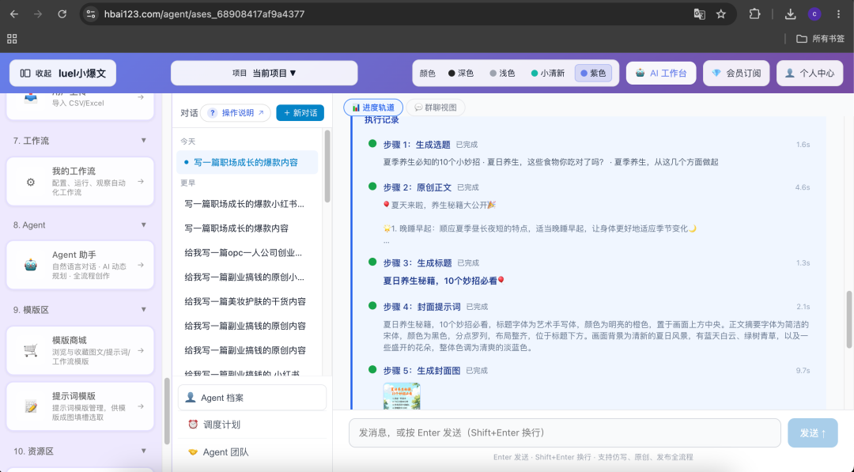The width and height of the screenshot is (854, 472).
Task: Start a new chat with 新对话
Action: click(x=300, y=113)
